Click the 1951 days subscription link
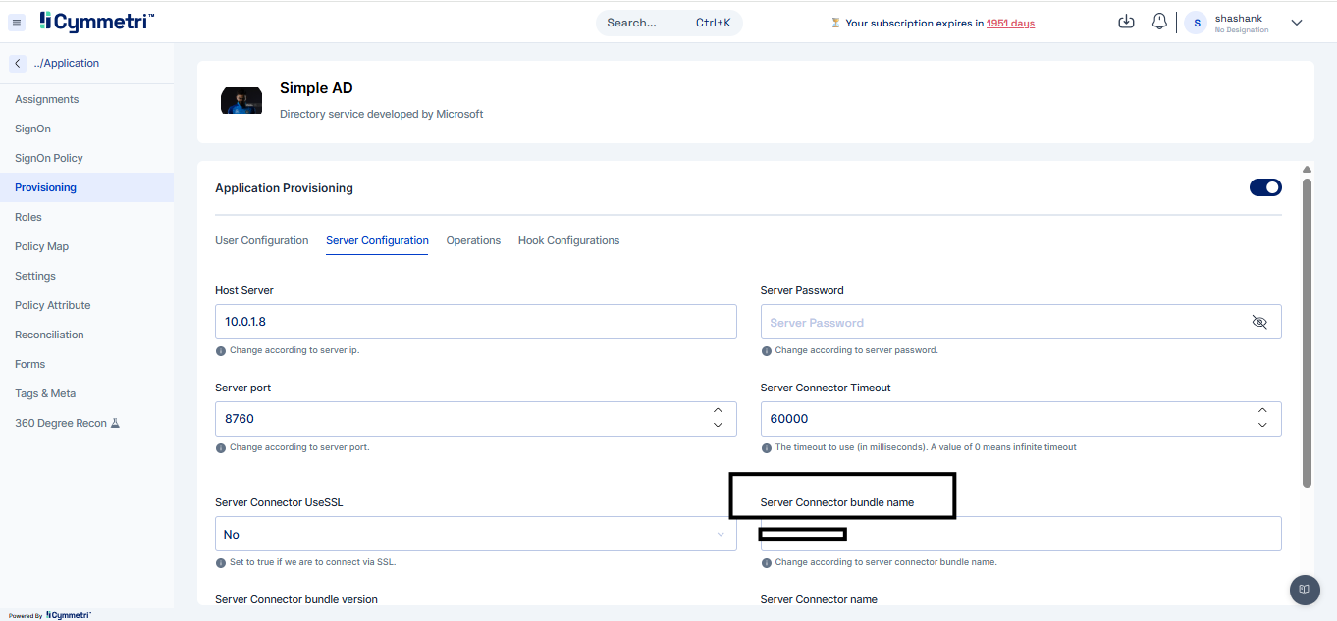The height and width of the screenshot is (621, 1337). tap(1010, 23)
